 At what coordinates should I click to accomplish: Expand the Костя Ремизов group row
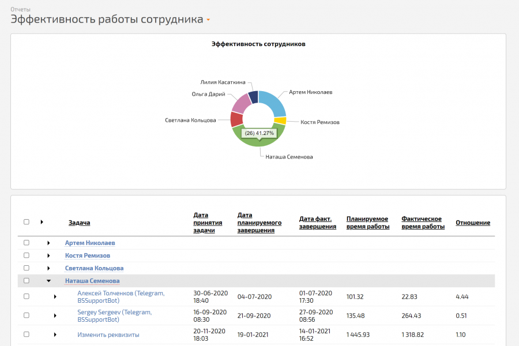pos(49,255)
